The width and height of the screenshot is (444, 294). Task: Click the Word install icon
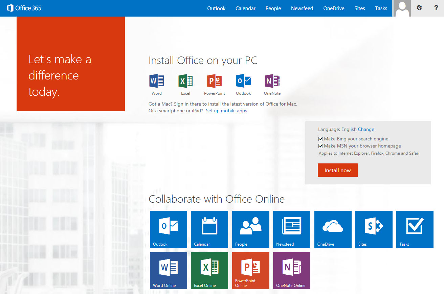click(157, 81)
